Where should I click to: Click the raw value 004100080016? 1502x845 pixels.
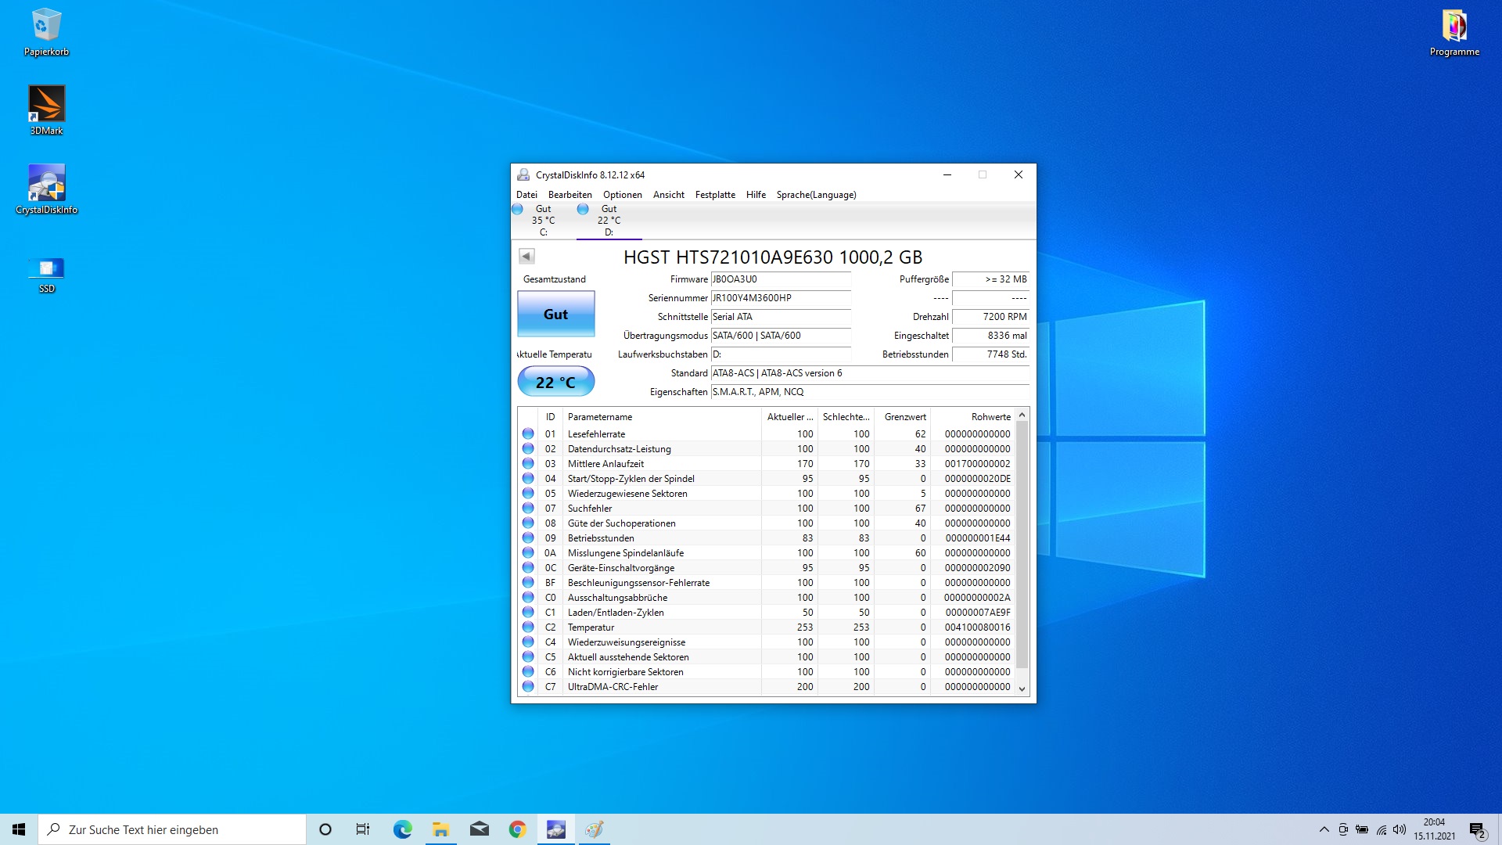977,627
